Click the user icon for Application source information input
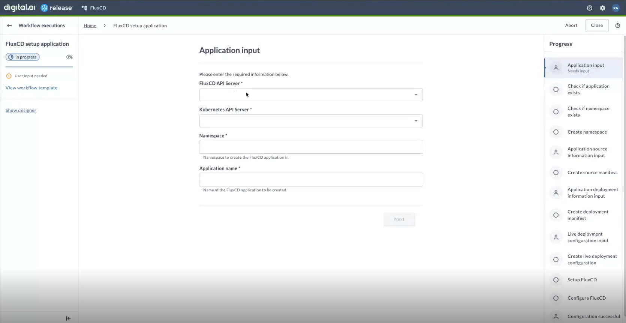626x323 pixels. tap(556, 152)
